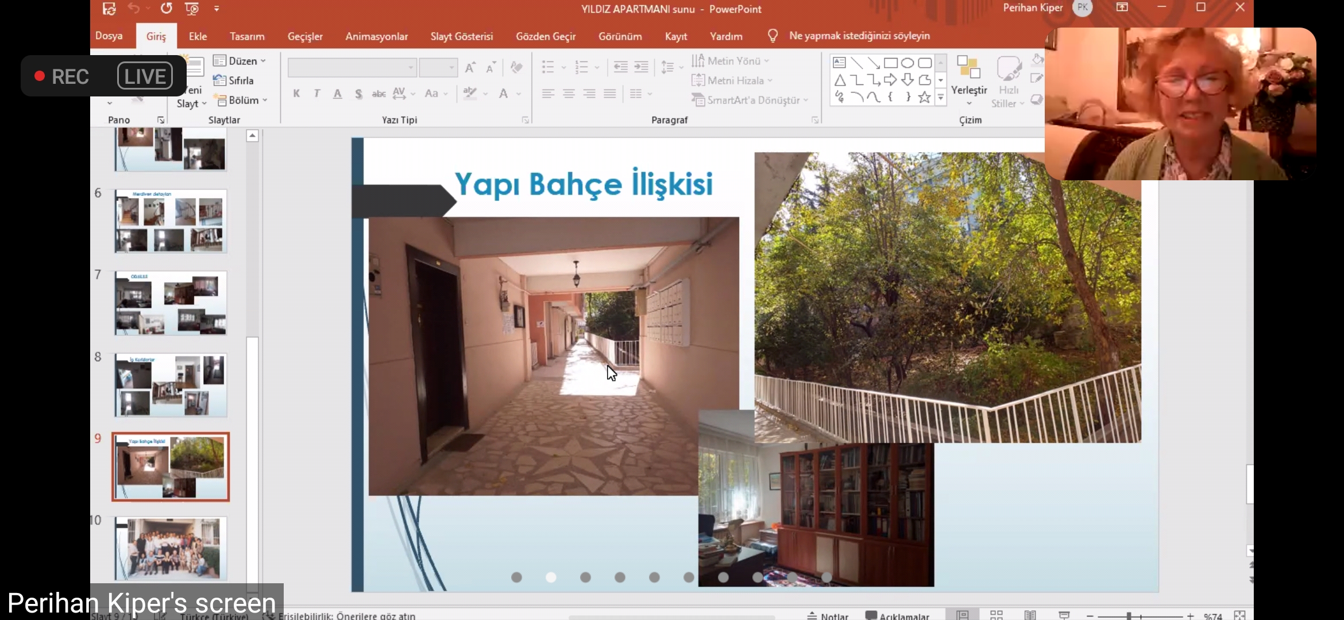Select slide 10 group photo thumbnail
The width and height of the screenshot is (1344, 620).
[171, 548]
